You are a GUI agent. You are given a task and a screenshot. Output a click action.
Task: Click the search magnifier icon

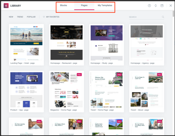click(163, 17)
